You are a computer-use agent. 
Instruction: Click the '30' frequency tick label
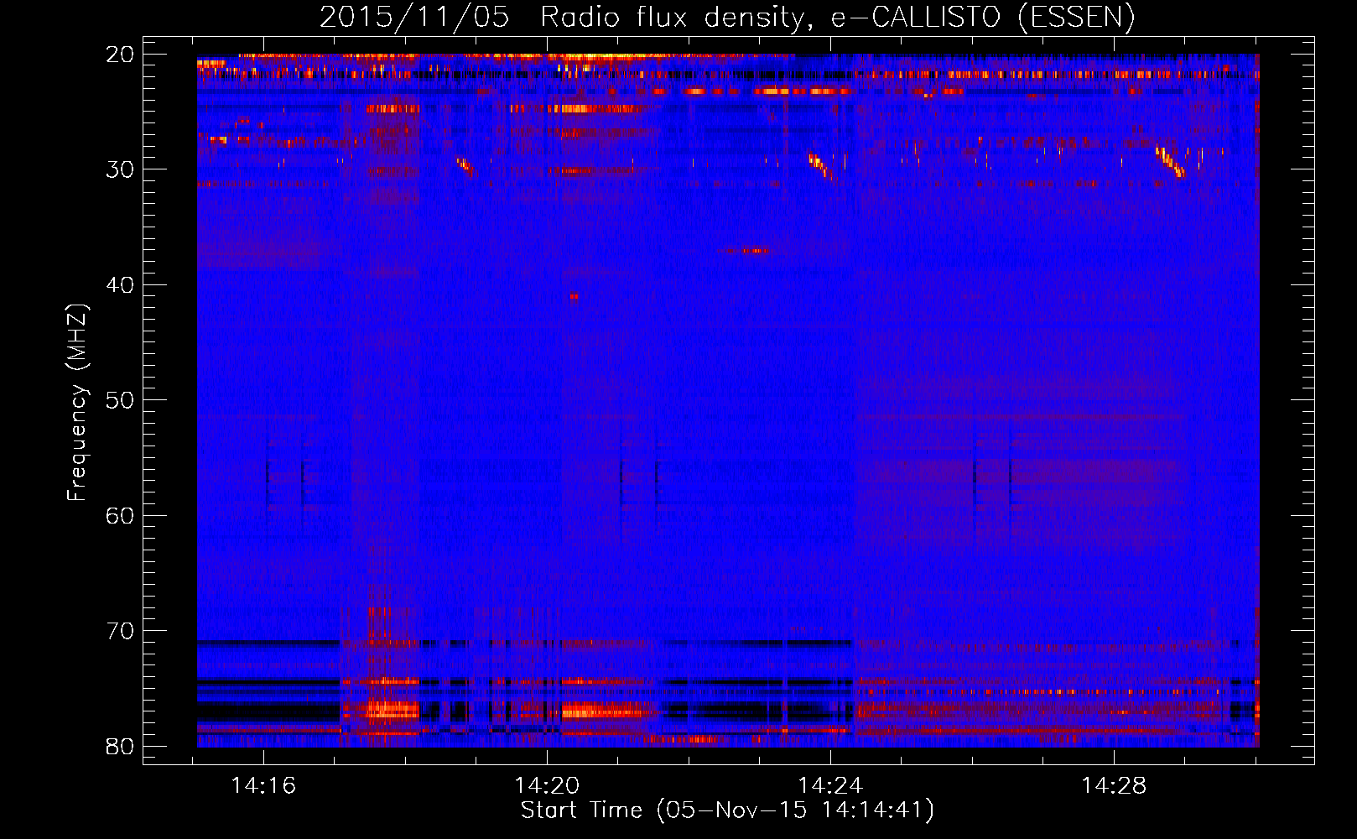[x=120, y=169]
